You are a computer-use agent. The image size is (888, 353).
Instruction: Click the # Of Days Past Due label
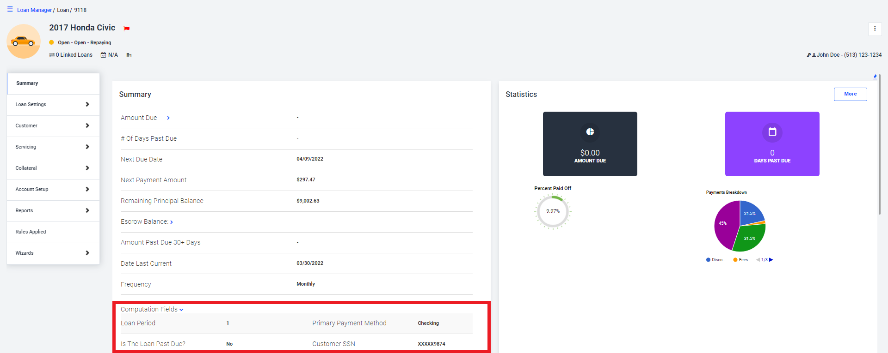coord(148,139)
